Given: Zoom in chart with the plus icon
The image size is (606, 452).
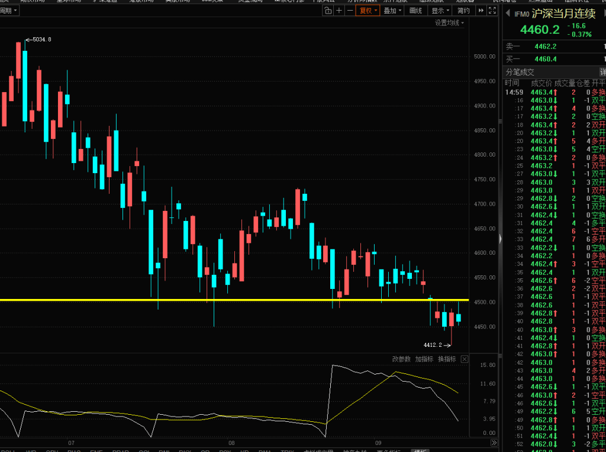Looking at the screenshot, I should pos(339,11).
